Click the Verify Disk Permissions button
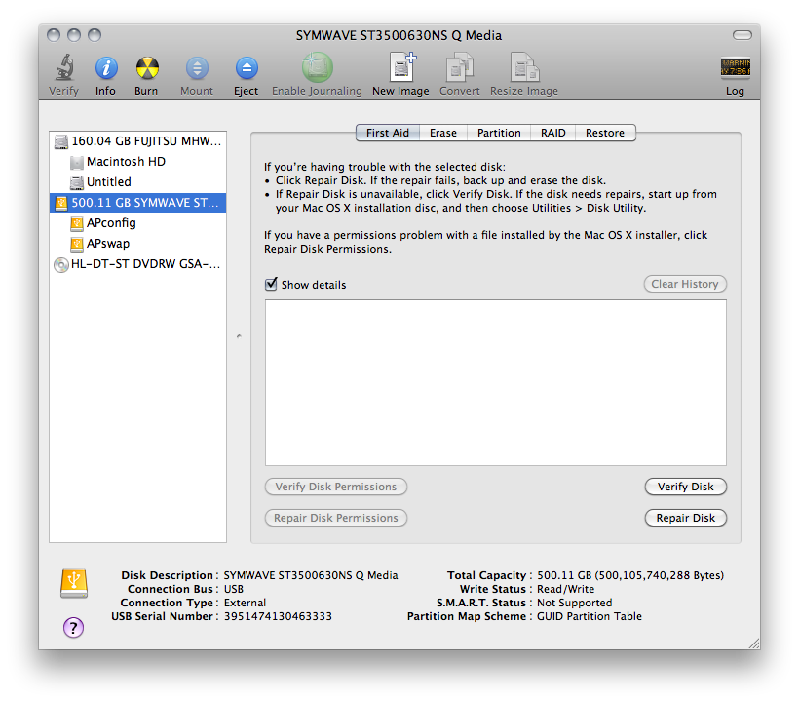Screen dimensions: 799x703 [336, 487]
